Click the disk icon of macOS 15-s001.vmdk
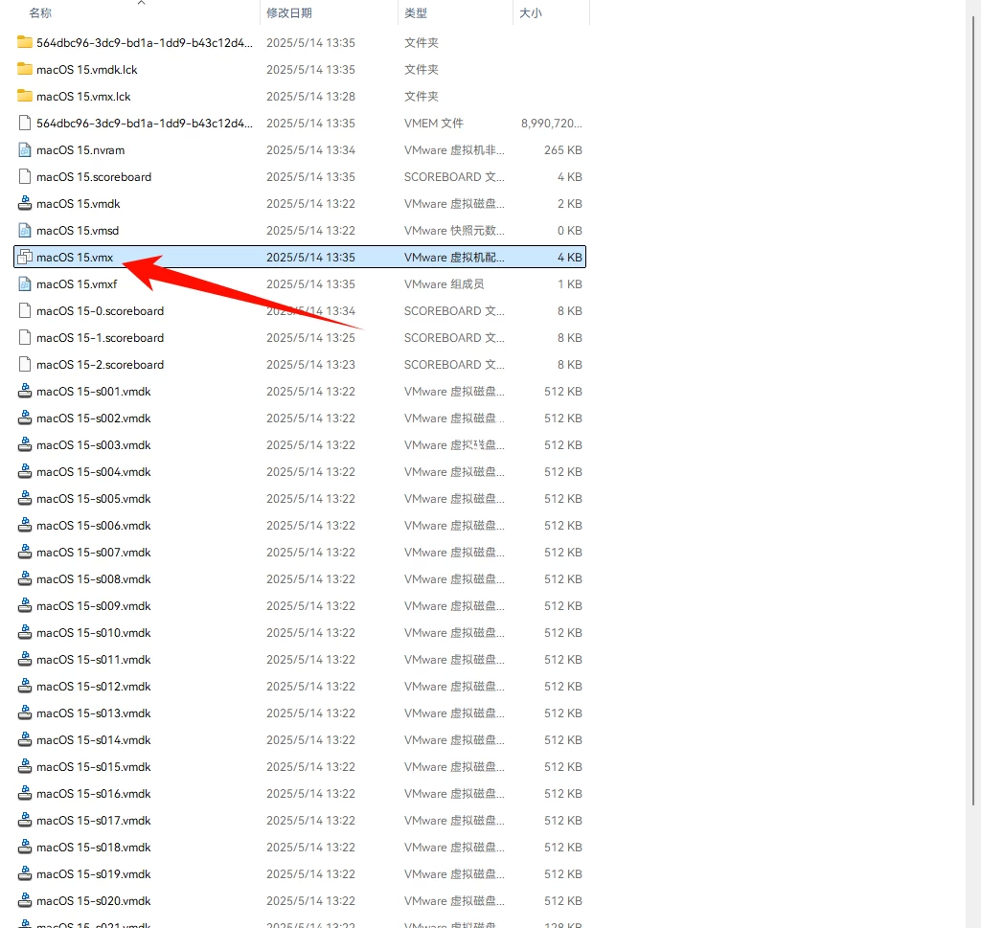The width and height of the screenshot is (981, 928). (x=24, y=392)
